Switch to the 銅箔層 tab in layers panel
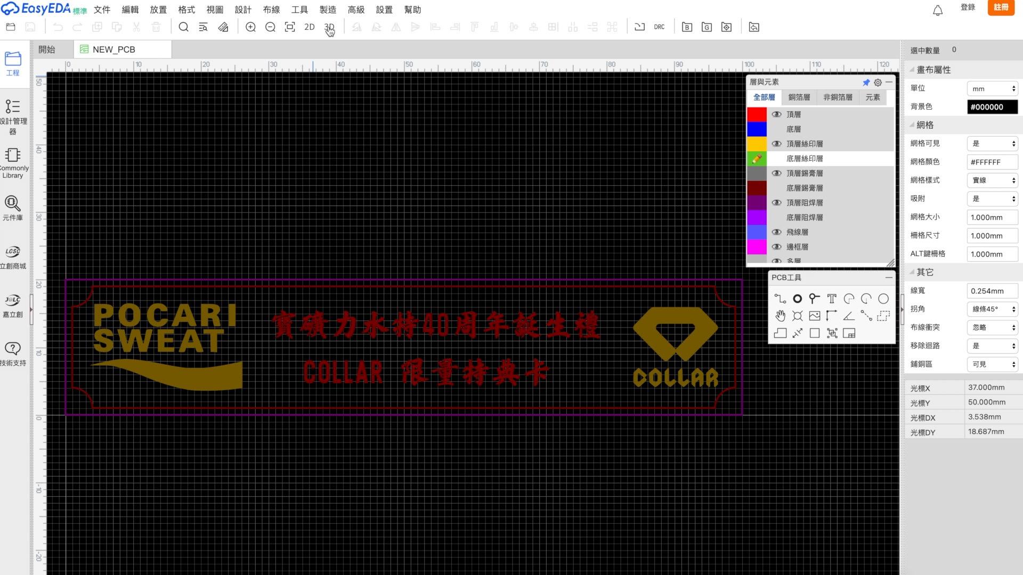 (x=799, y=97)
